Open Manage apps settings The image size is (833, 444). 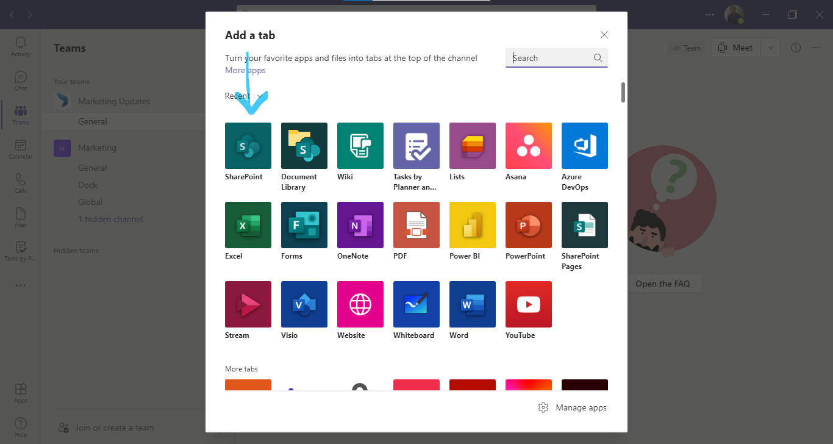pyautogui.click(x=572, y=407)
